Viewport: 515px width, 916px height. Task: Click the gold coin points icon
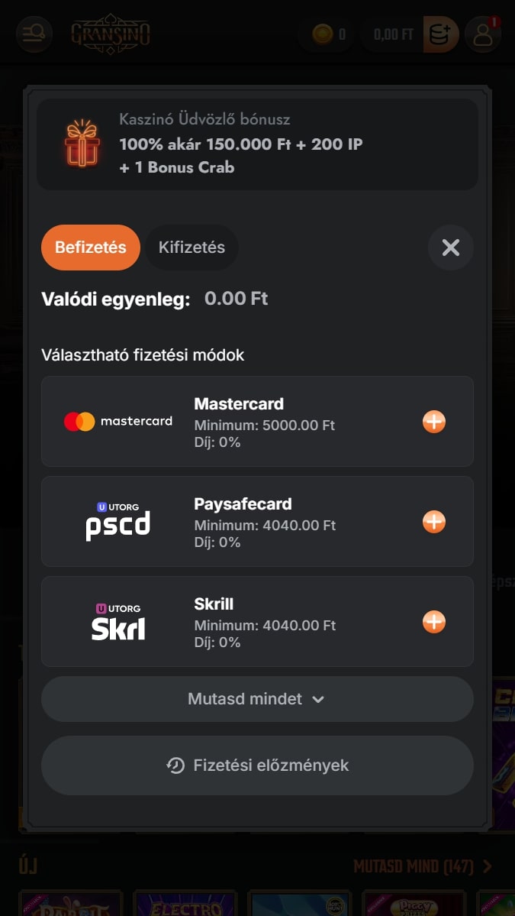coord(323,34)
